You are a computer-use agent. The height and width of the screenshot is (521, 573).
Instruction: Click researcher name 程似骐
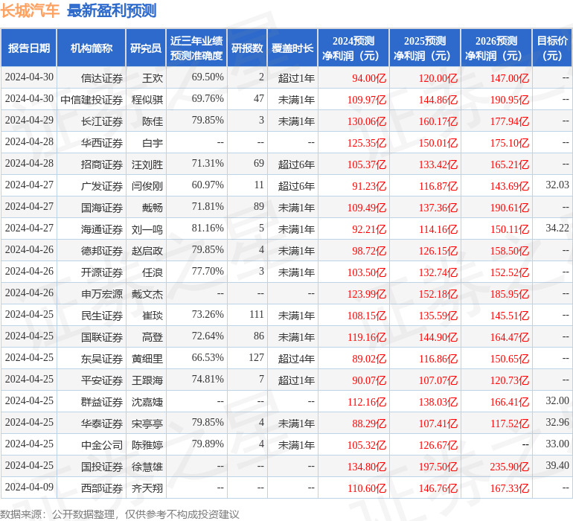(x=147, y=100)
